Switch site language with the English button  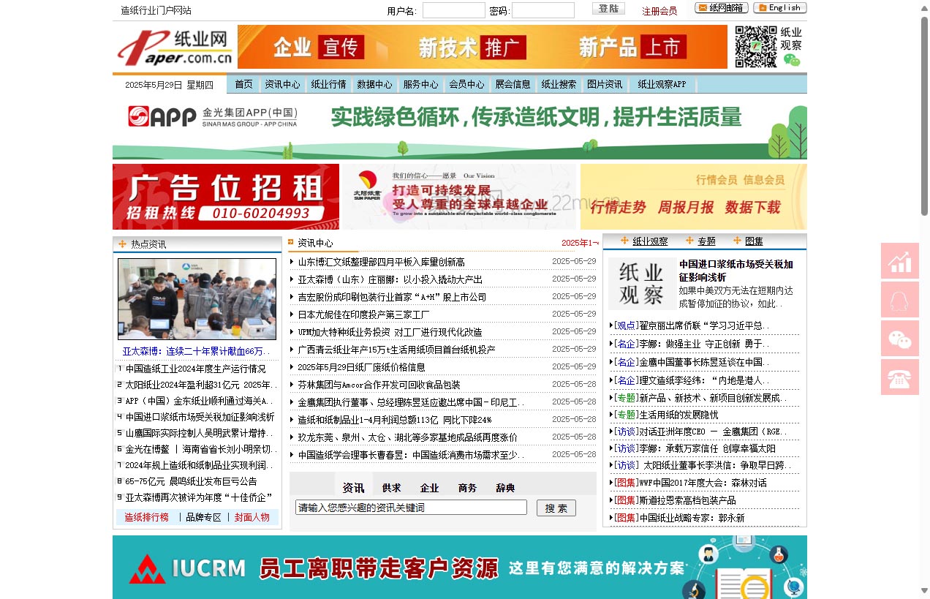tap(779, 7)
